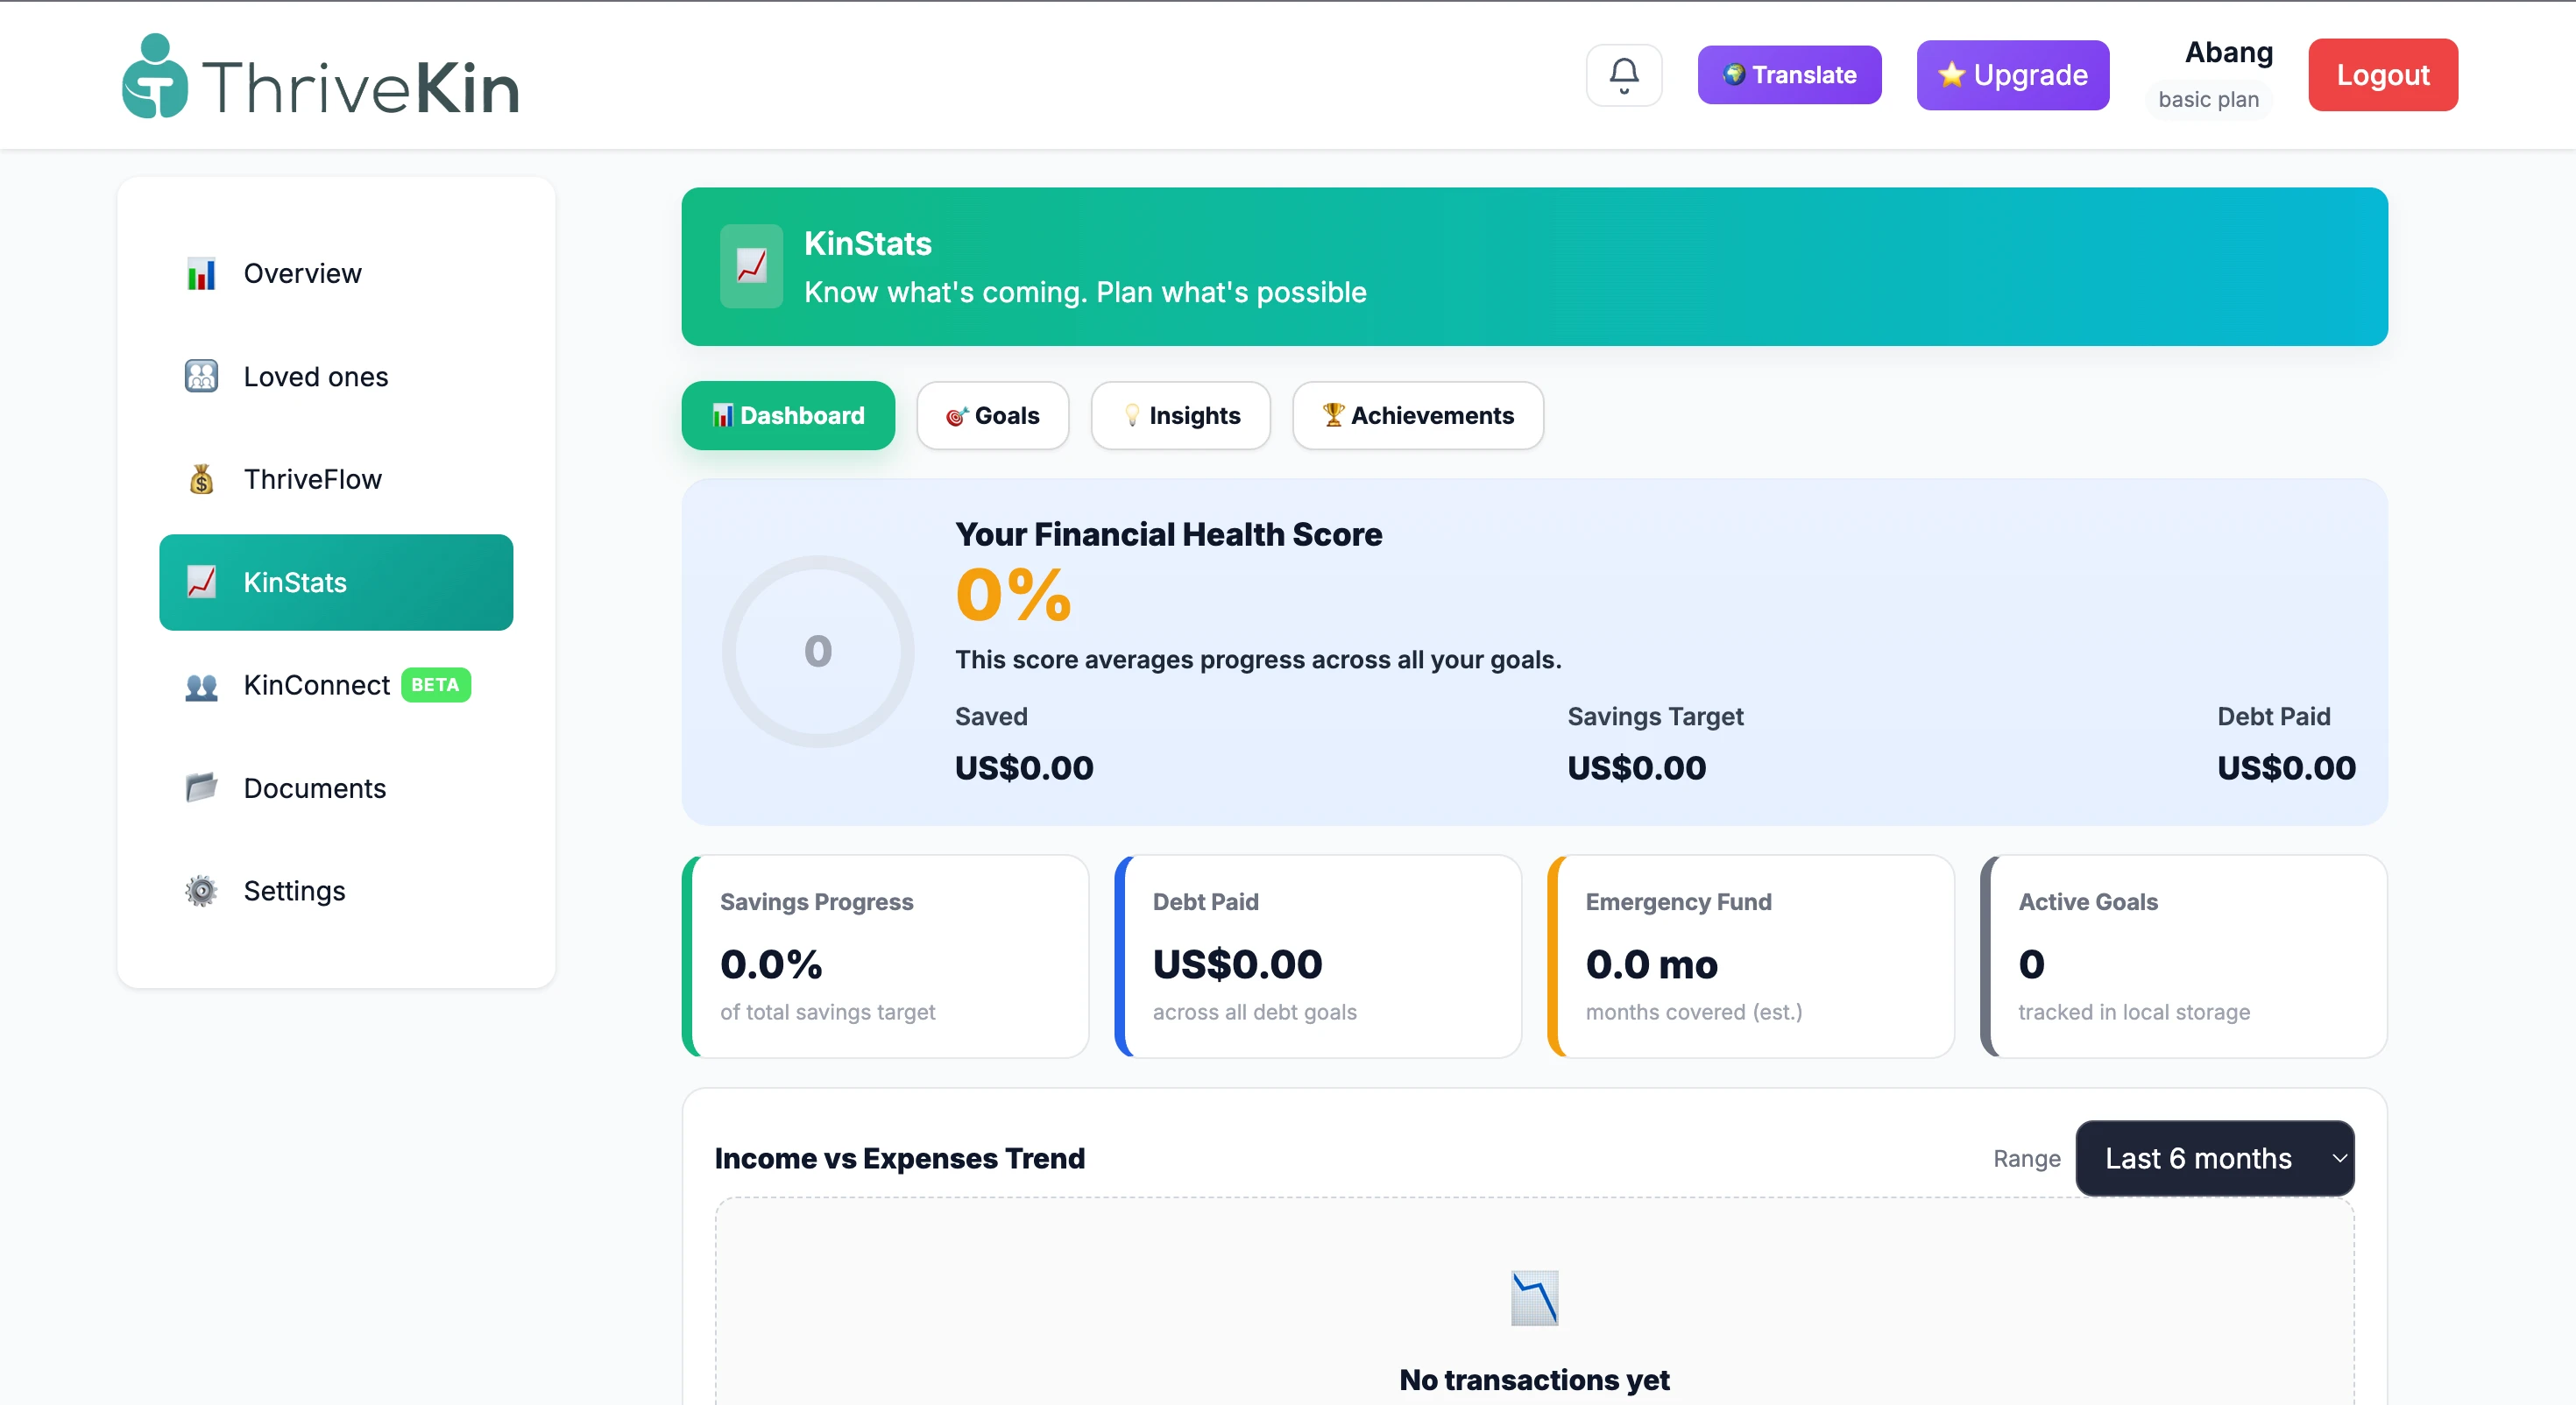Open Settings gear in sidebar

(x=293, y=891)
